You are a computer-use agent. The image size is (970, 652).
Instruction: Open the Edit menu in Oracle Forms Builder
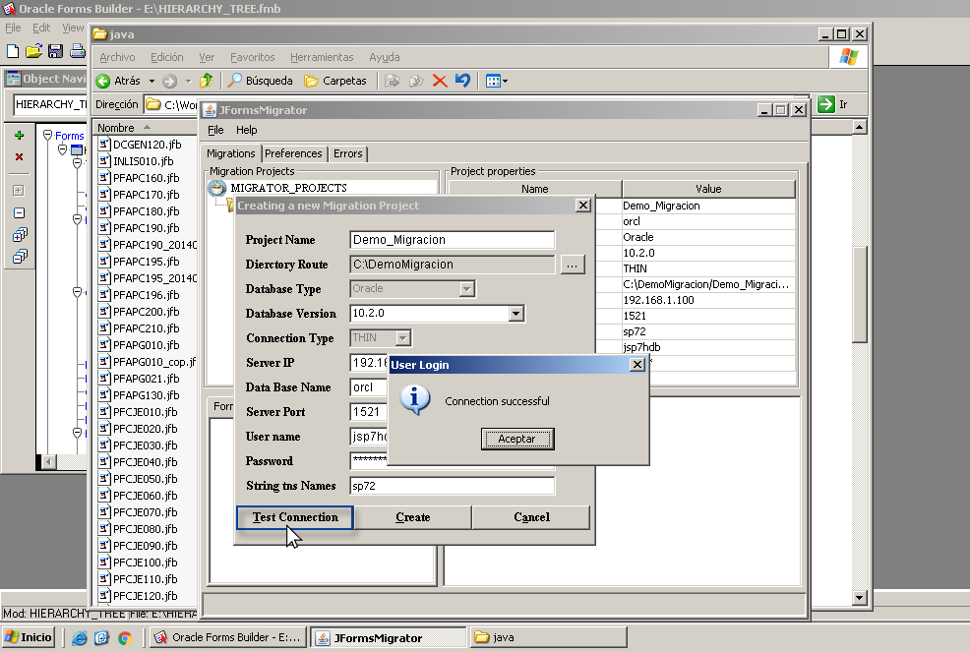click(41, 28)
